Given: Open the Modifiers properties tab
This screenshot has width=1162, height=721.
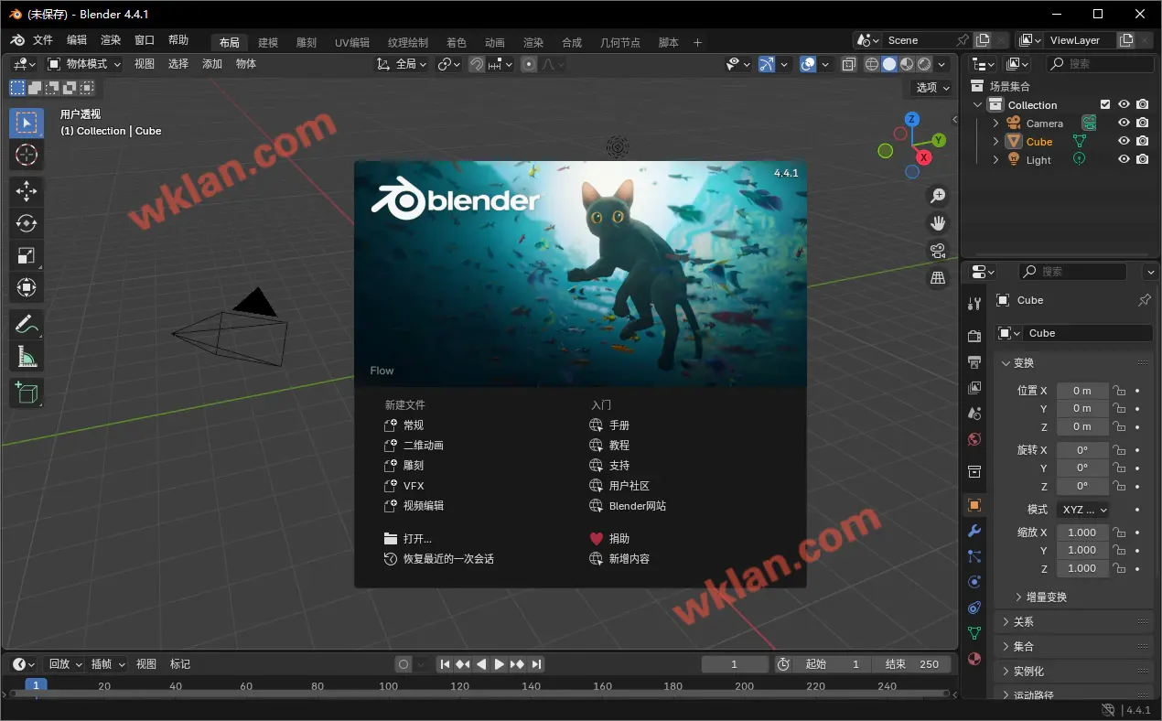Looking at the screenshot, I should pos(974,531).
